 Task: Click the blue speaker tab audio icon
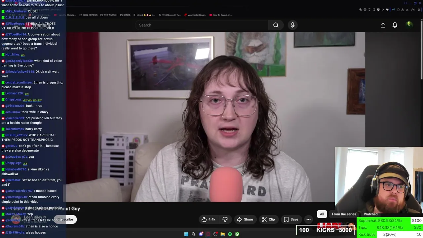click(394, 10)
